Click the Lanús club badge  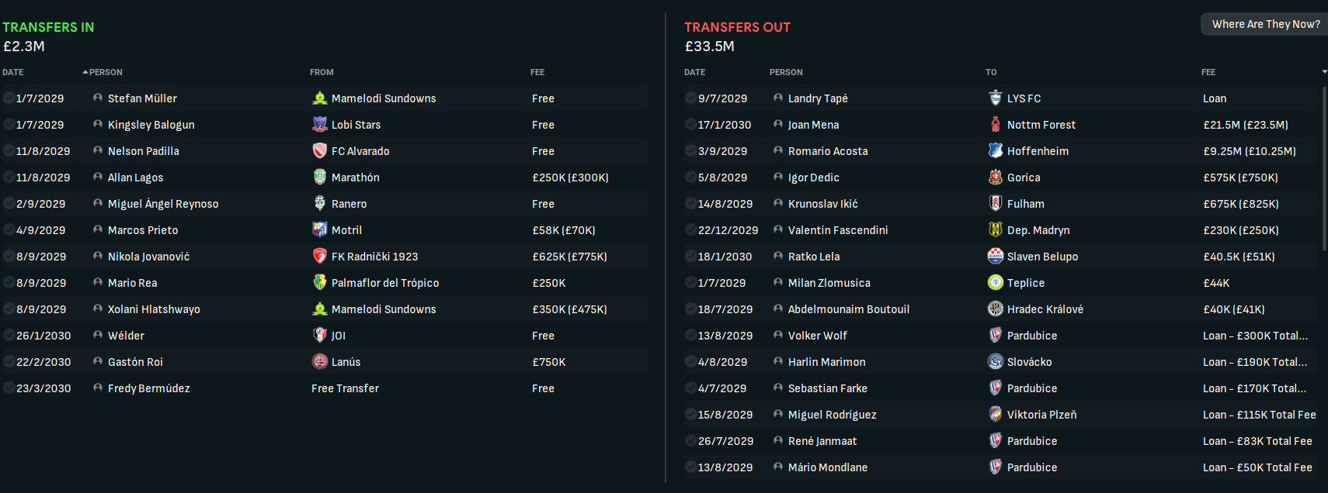(319, 362)
